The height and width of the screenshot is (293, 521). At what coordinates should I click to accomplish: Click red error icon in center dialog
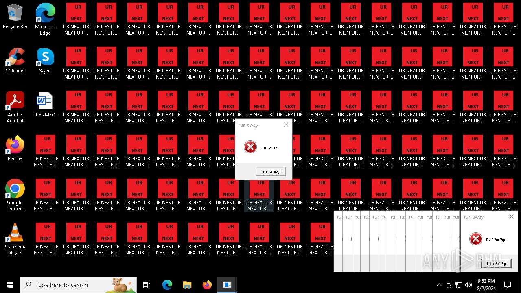(250, 147)
